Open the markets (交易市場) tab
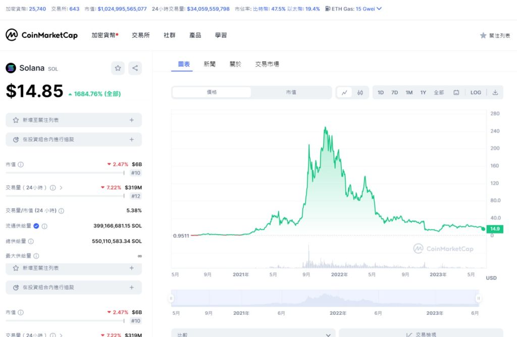 coord(267,64)
